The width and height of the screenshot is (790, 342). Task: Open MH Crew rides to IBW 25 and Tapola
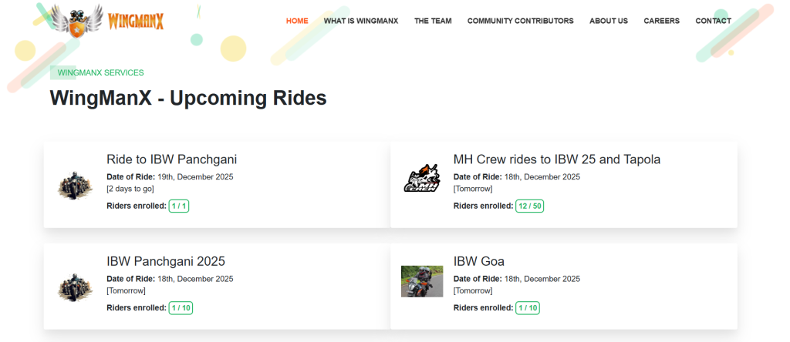click(556, 159)
